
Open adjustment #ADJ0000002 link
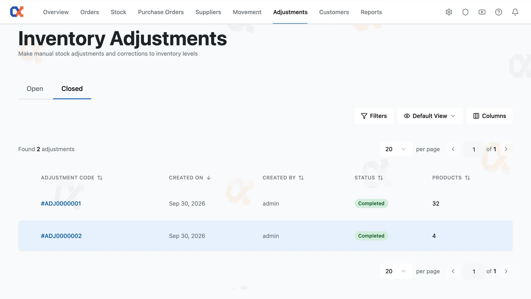pos(61,236)
